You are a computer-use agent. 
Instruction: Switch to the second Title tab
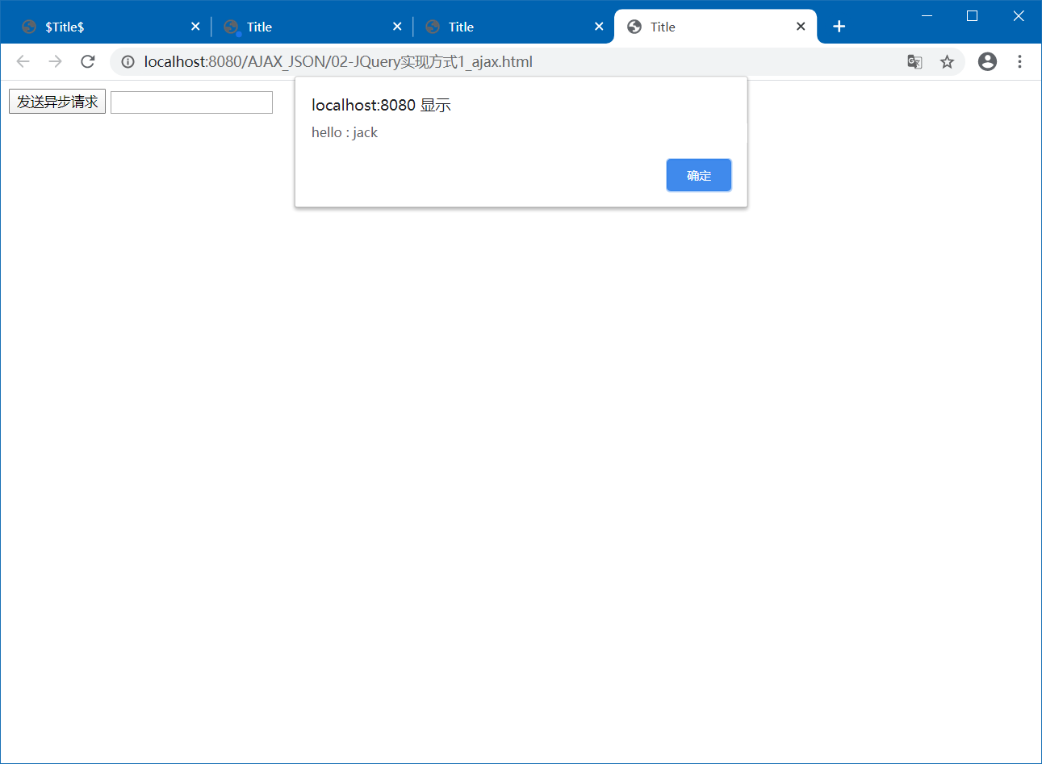pyautogui.click(x=312, y=27)
